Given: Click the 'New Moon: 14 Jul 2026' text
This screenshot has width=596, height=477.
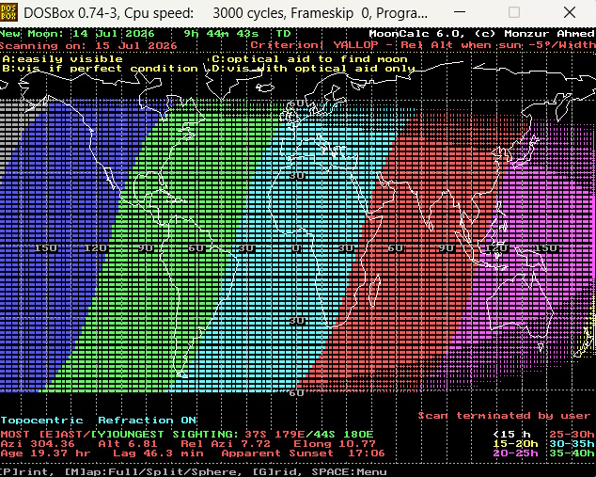Looking at the screenshot, I should pos(77,34).
